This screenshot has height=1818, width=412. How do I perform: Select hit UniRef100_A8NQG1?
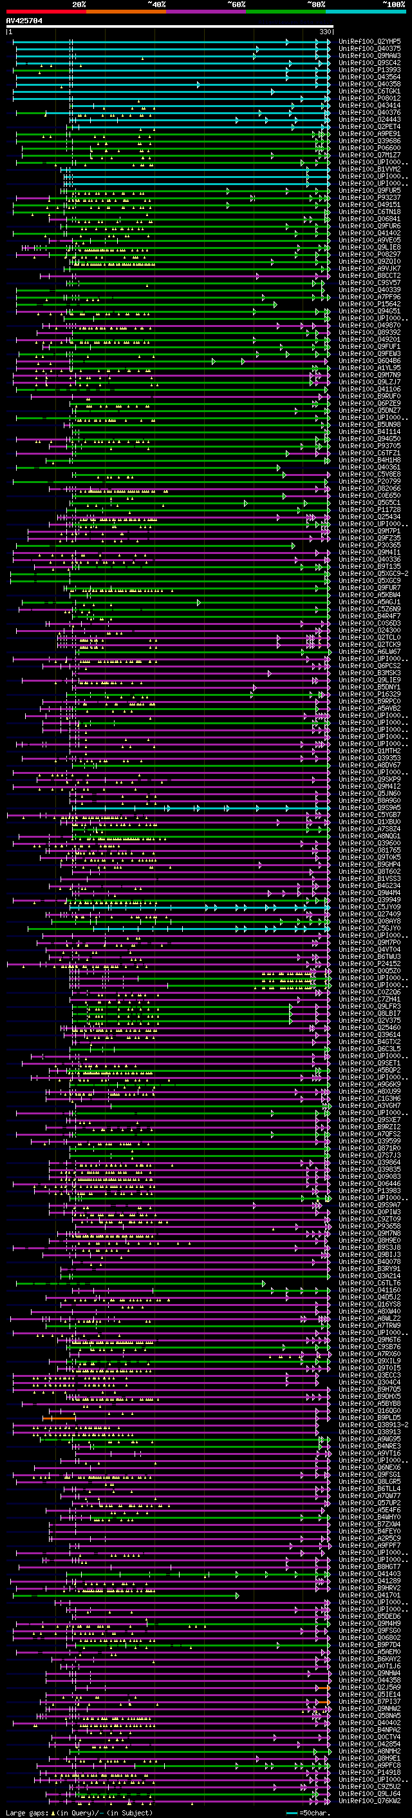(x=370, y=836)
